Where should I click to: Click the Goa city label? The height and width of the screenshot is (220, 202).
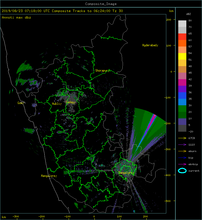20,103
